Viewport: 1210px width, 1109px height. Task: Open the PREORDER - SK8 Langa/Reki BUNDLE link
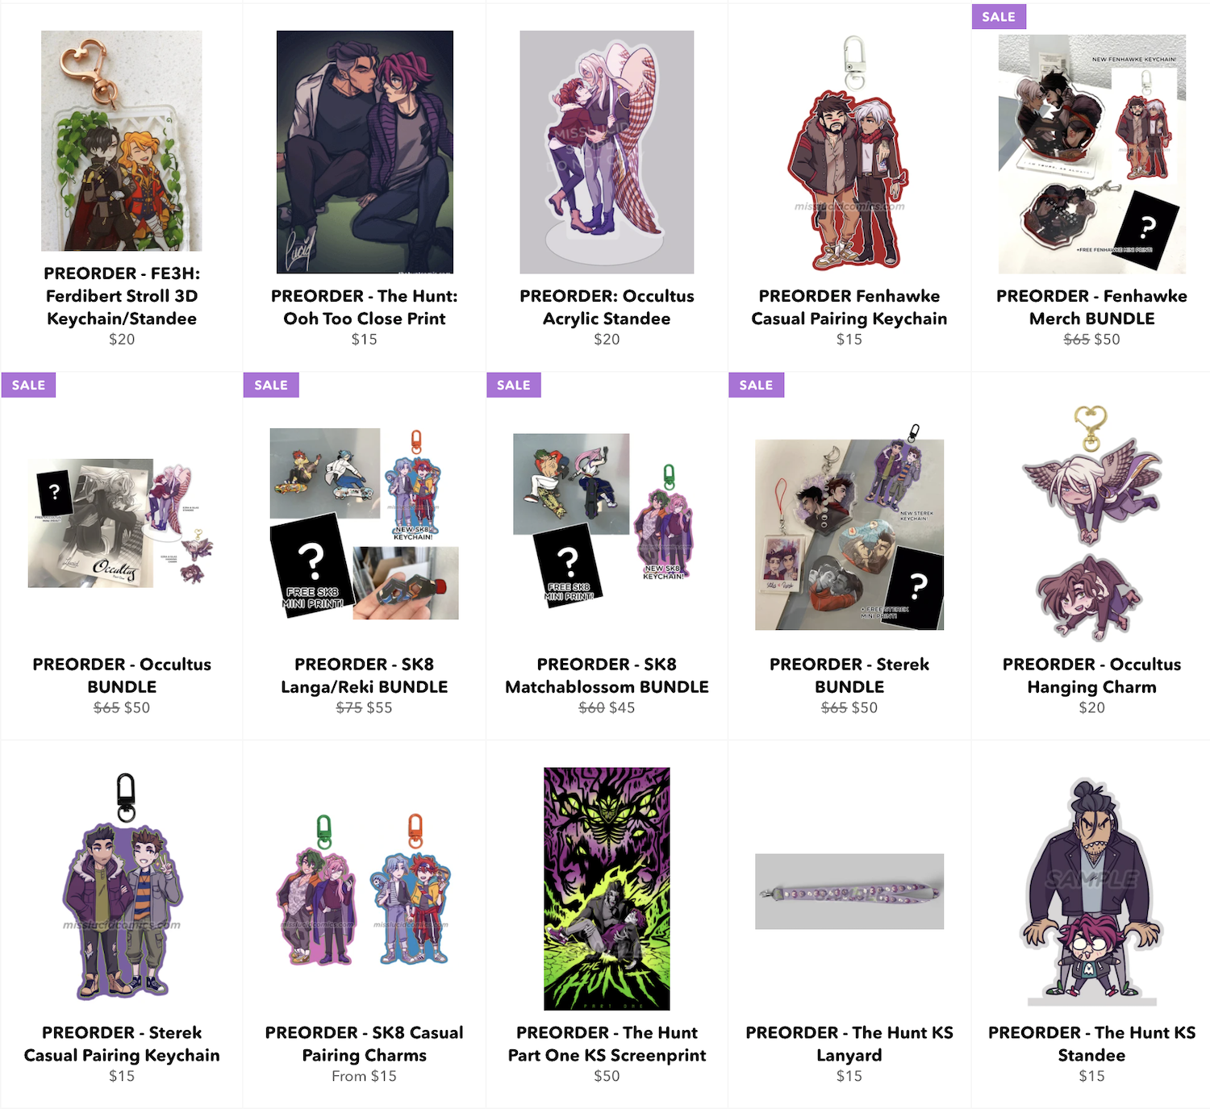pos(365,675)
